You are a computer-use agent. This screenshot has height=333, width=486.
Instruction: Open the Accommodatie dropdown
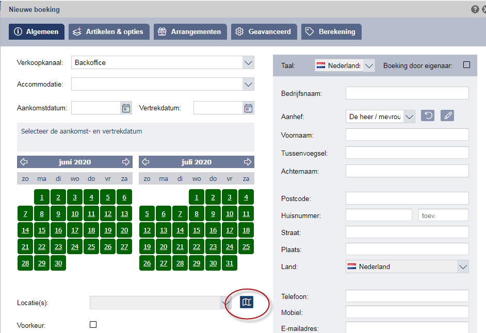coord(248,84)
